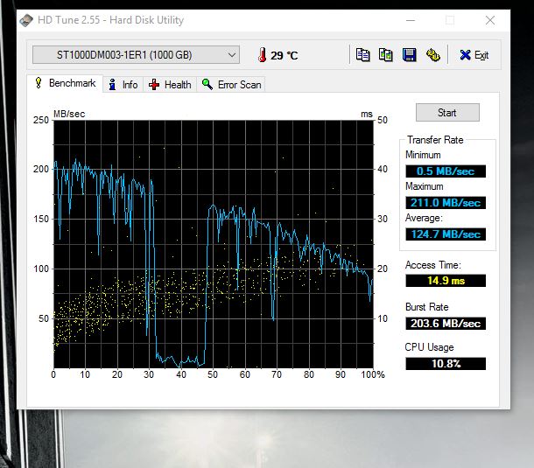Click the 29 °C temperature reading
This screenshot has width=534, height=468.
[x=284, y=55]
